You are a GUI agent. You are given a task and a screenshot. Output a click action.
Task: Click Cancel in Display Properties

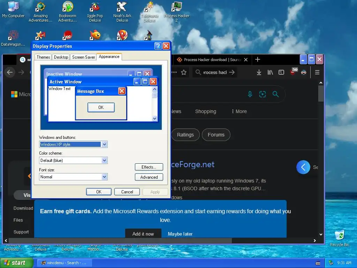point(127,192)
